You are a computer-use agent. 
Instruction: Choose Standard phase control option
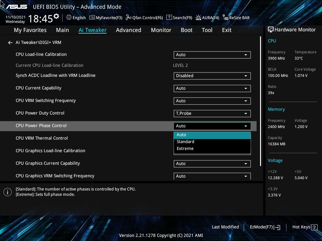212,142
